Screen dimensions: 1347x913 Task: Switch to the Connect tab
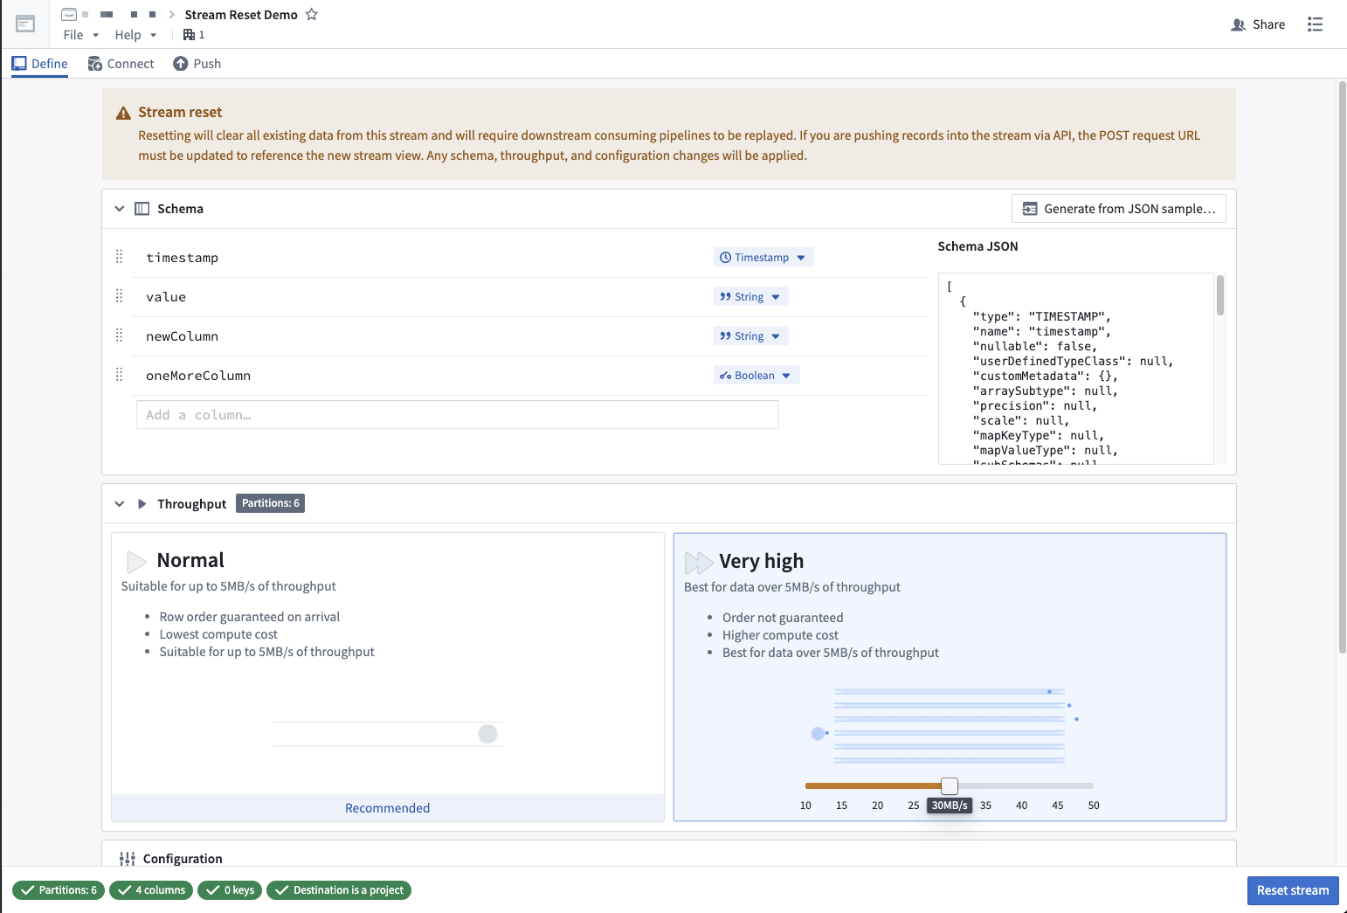[121, 64]
